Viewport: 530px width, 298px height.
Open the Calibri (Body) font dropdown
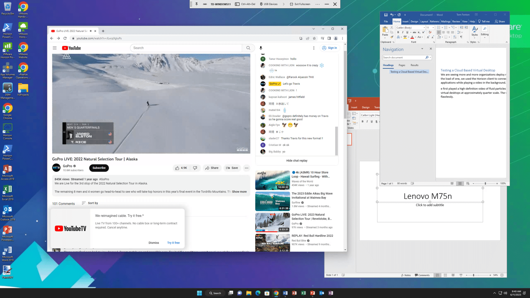[x=424, y=28]
